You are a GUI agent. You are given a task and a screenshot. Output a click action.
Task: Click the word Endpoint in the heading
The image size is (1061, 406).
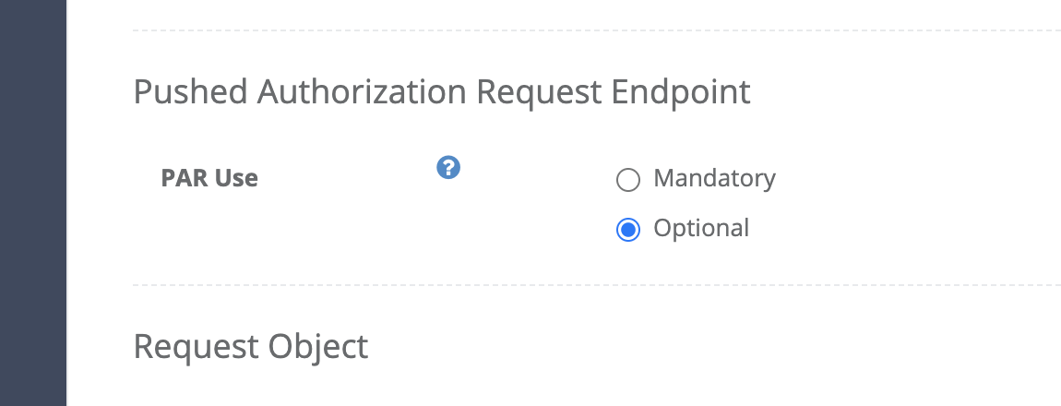[682, 92]
